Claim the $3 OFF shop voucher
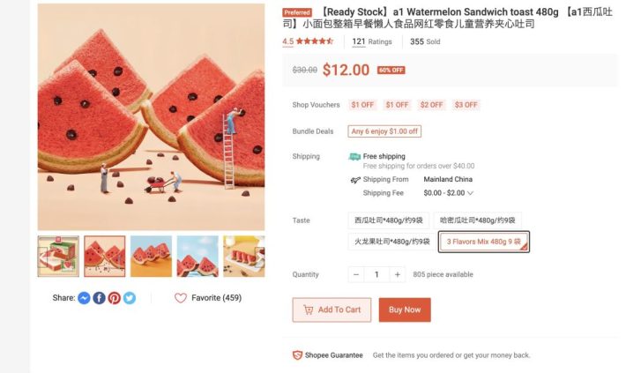Image resolution: width=626 pixels, height=373 pixels. pyautogui.click(x=466, y=105)
